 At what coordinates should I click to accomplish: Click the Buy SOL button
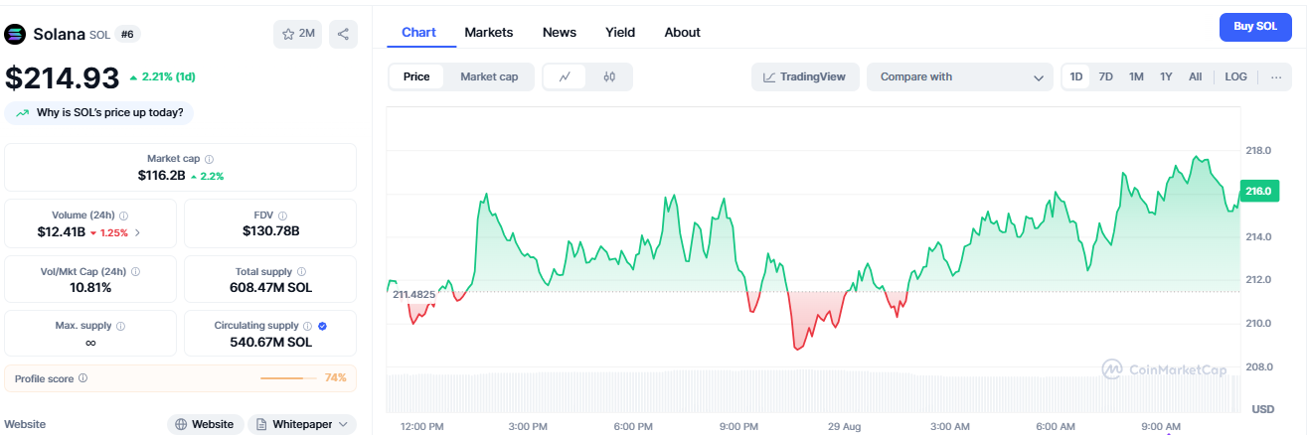point(1255,27)
